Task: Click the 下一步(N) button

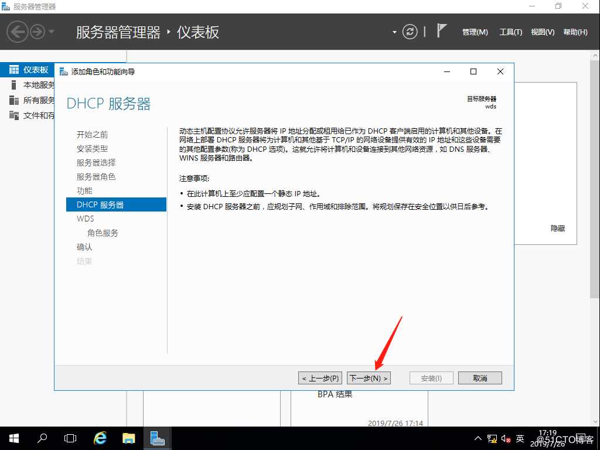Action: [x=369, y=378]
